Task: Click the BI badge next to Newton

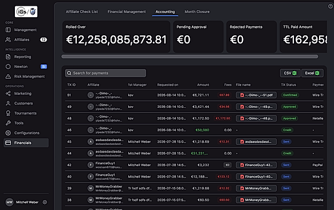Action: [44, 67]
